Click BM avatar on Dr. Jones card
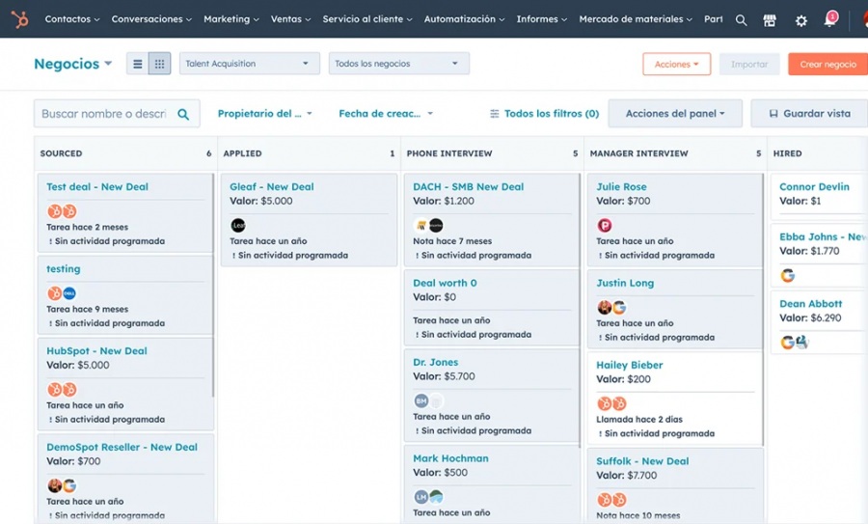This screenshot has width=868, height=524. (421, 400)
